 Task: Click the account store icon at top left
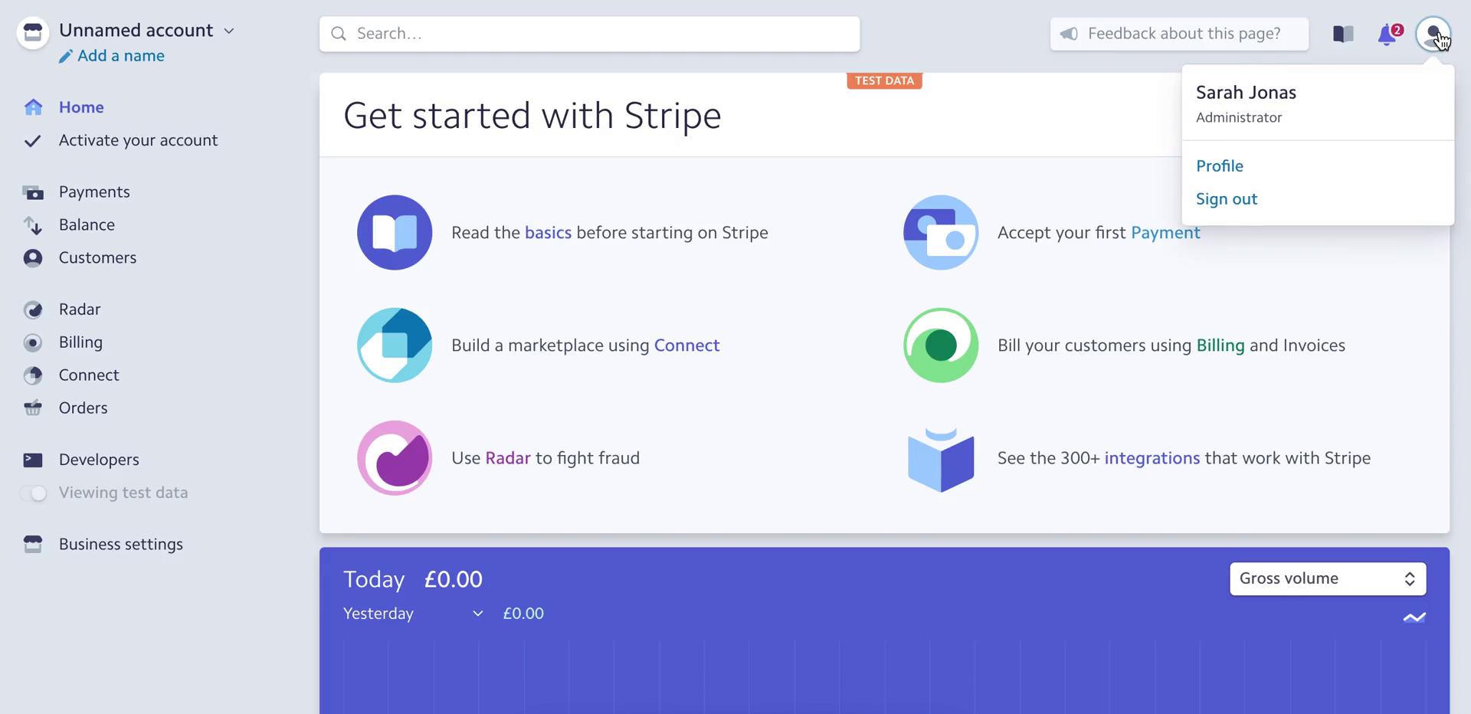pos(33,33)
